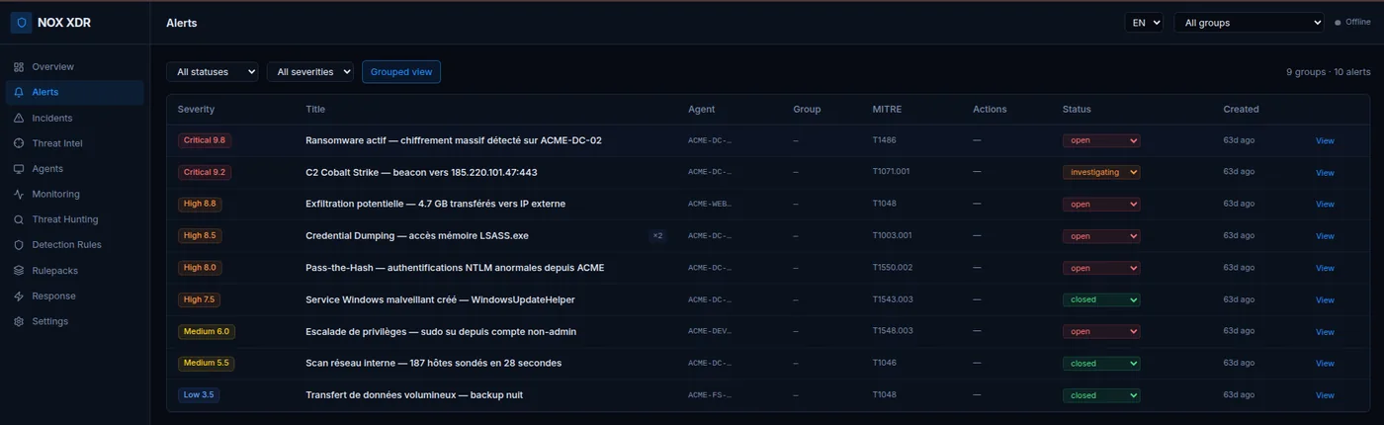Change closed status of Service Windows malveillant alert
This screenshot has width=1384, height=425.
pyautogui.click(x=1101, y=299)
